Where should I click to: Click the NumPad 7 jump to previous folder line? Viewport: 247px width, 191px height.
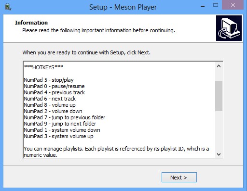pyautogui.click(x=65, y=117)
